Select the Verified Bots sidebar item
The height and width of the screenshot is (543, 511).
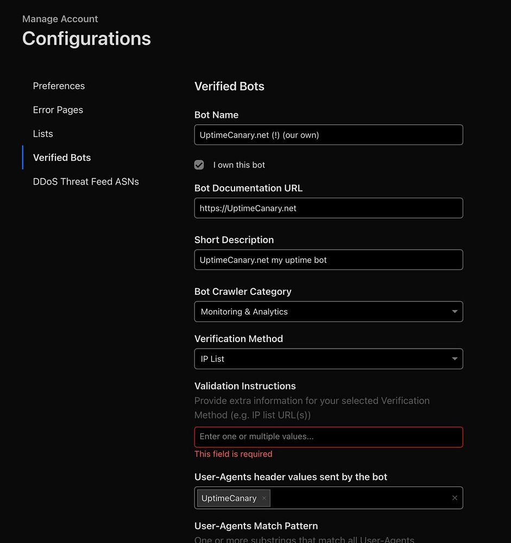click(62, 157)
